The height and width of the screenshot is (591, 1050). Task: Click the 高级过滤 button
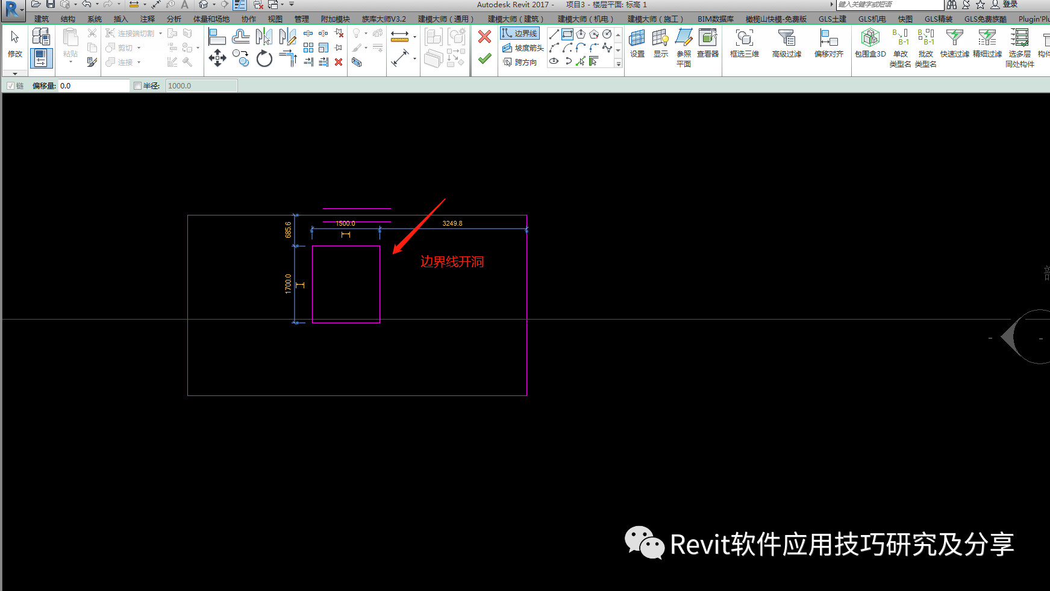pyautogui.click(x=787, y=43)
